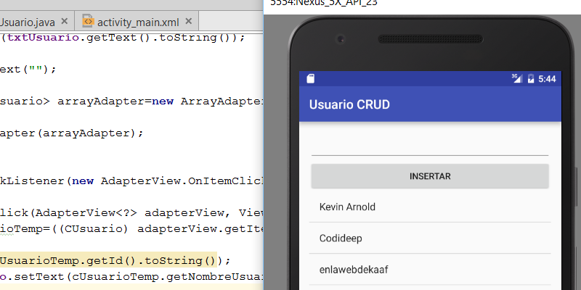
Task: Tap the 3G signal strength icon
Action: 516,78
